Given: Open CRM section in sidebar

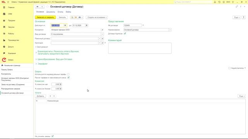Looking at the screenshot, I should (10, 14).
